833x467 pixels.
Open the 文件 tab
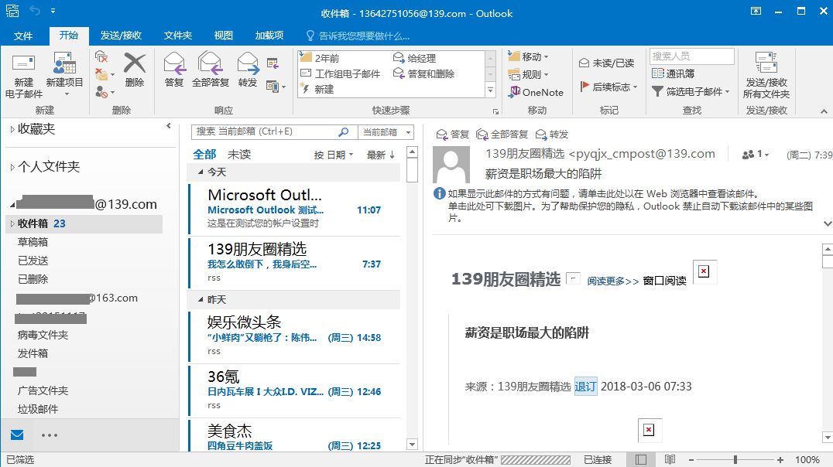[23, 36]
